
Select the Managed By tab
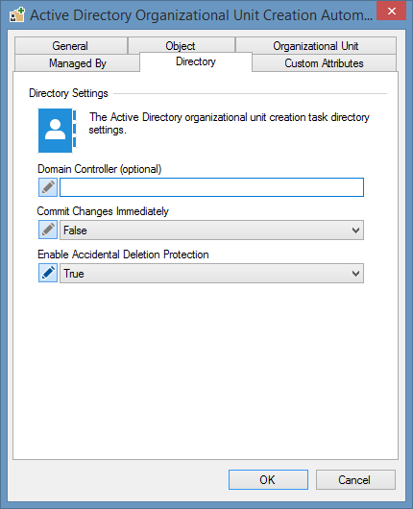click(x=77, y=63)
